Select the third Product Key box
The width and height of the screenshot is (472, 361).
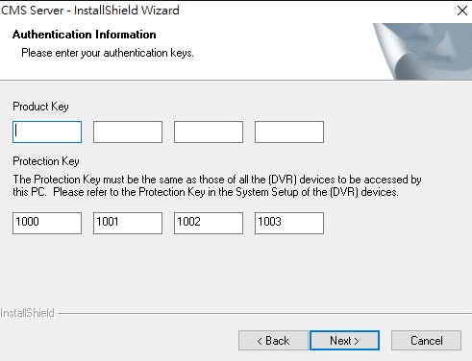pyautogui.click(x=209, y=132)
